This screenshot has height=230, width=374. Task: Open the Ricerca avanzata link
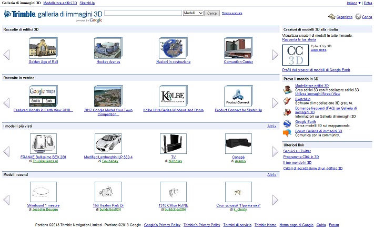pyautogui.click(x=232, y=13)
